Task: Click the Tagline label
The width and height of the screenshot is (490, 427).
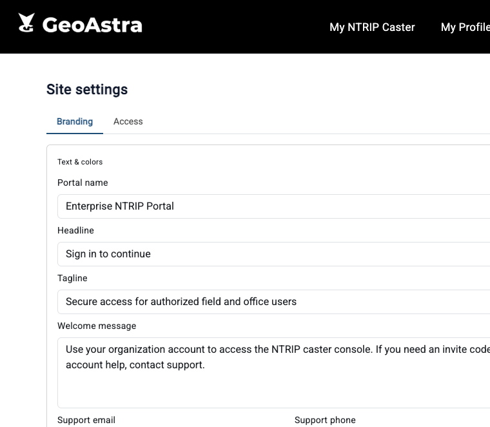Action: tap(72, 278)
